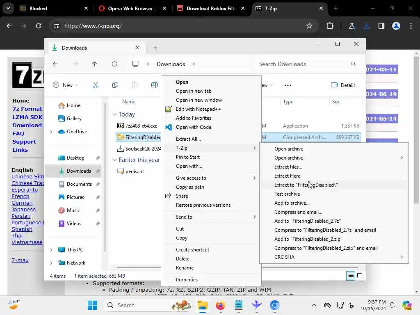Add new Explorer tab with plus

tap(155, 48)
